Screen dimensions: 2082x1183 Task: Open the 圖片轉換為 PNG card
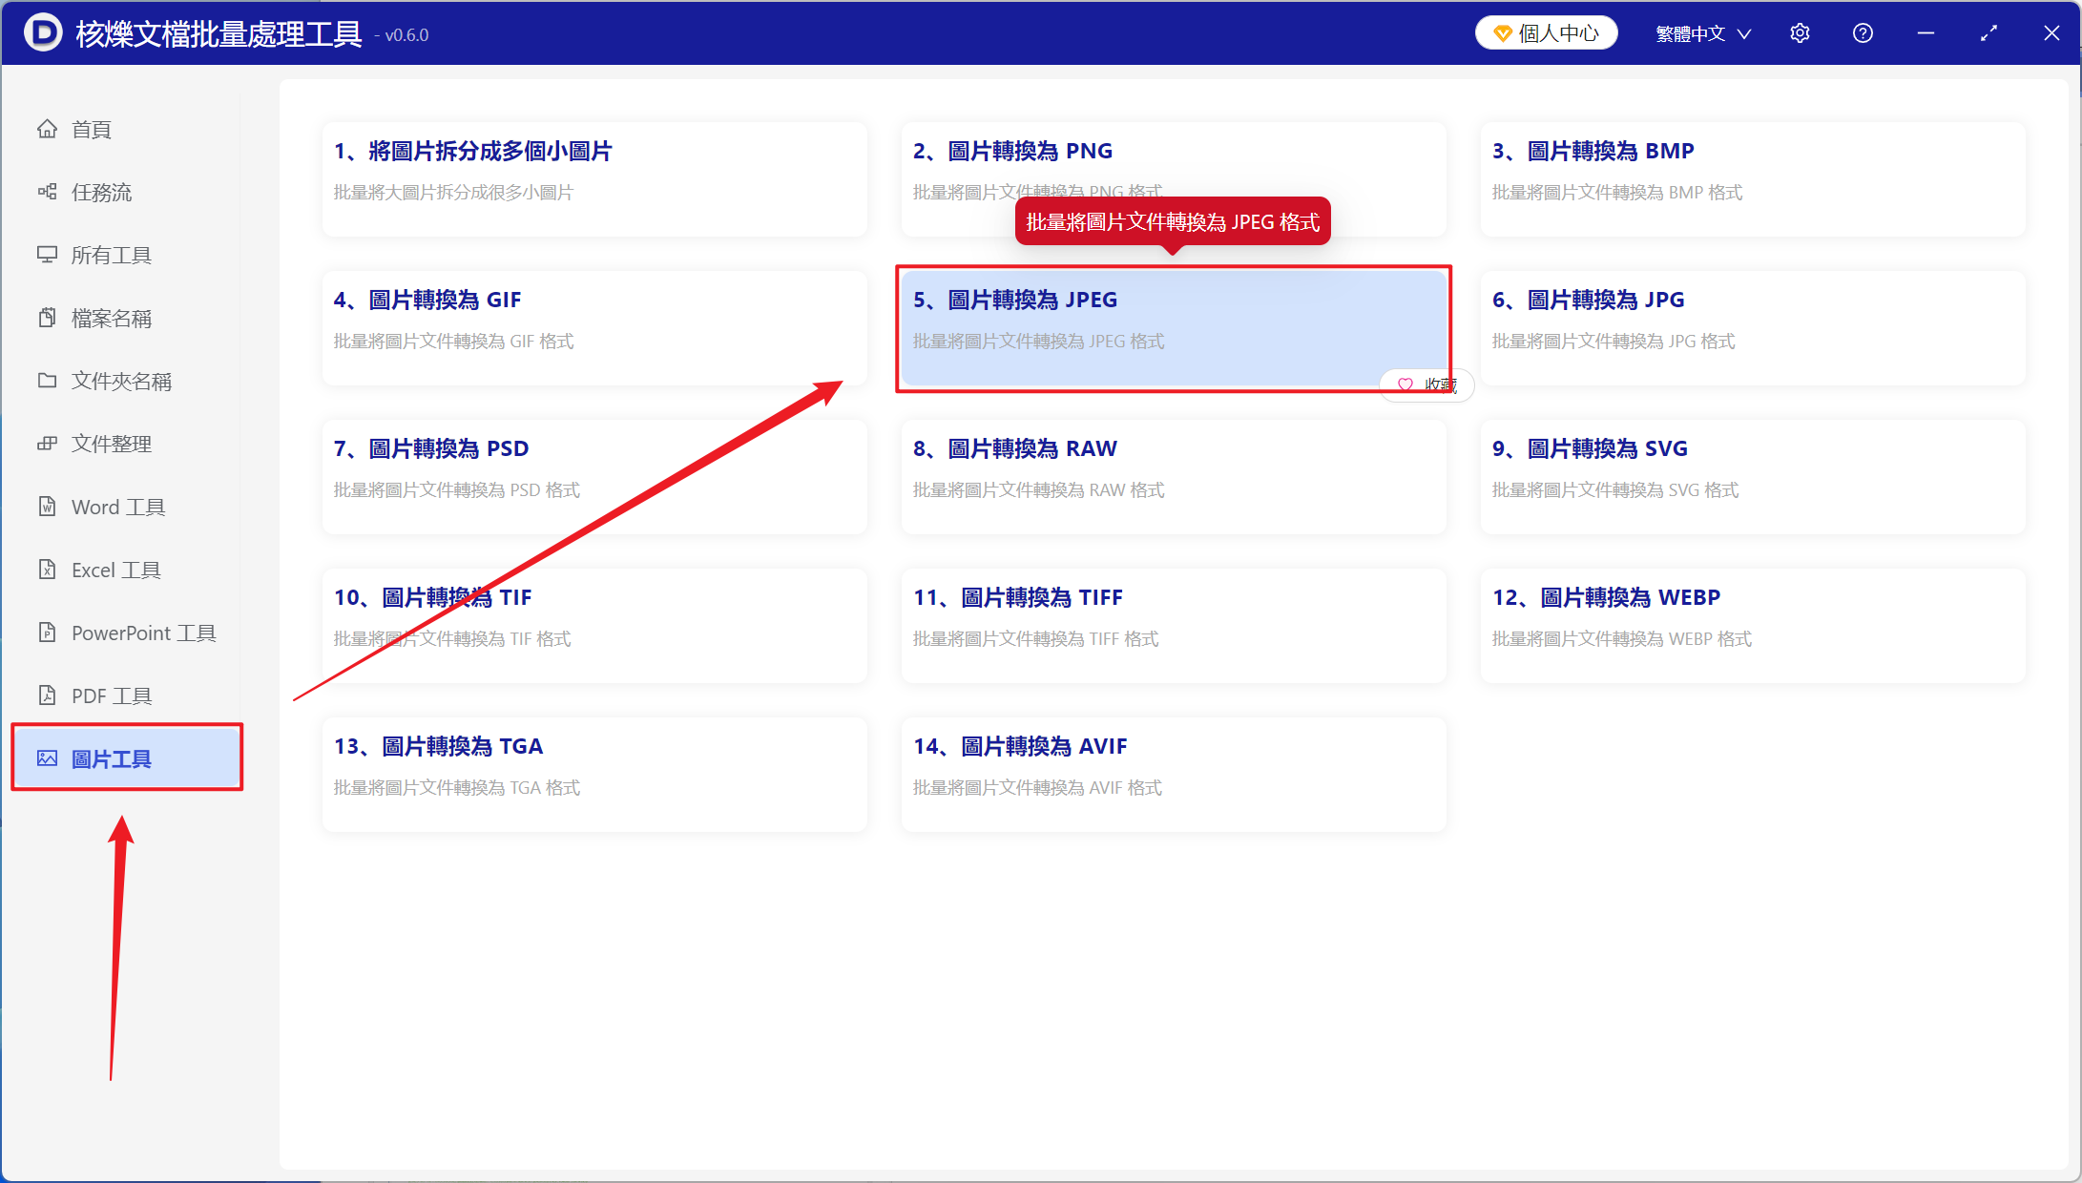pos(1174,178)
